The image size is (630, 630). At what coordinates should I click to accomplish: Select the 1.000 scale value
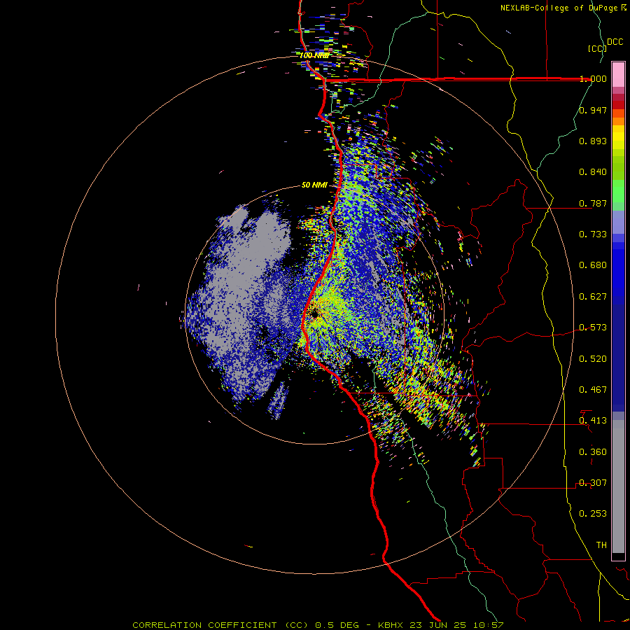tap(593, 78)
